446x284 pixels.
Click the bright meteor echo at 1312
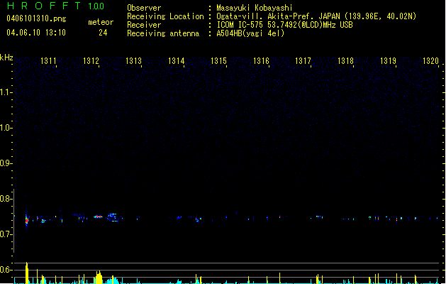coord(98,217)
